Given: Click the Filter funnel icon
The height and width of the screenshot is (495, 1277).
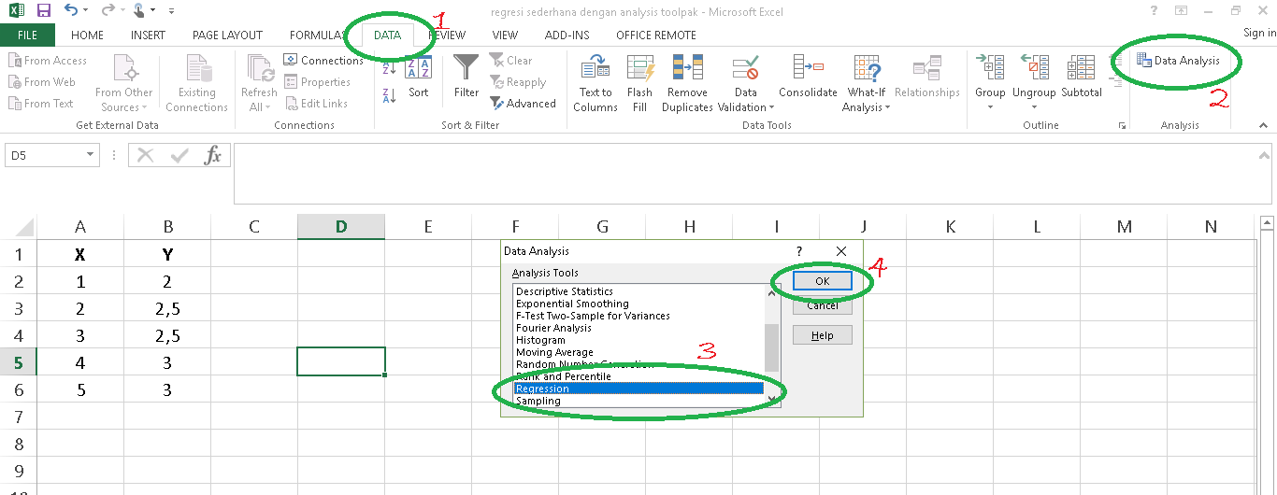Looking at the screenshot, I should click(466, 69).
